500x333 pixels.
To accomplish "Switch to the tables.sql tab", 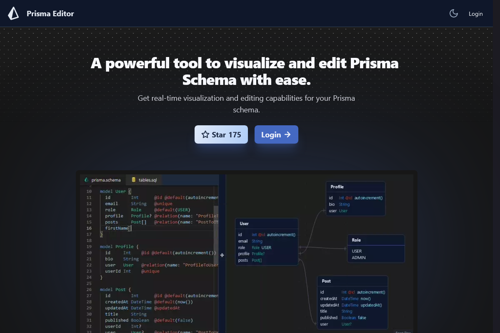I will 144,179.
